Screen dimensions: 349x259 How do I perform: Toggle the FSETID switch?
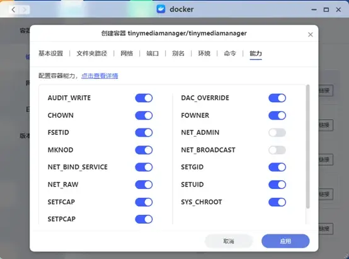click(x=144, y=132)
